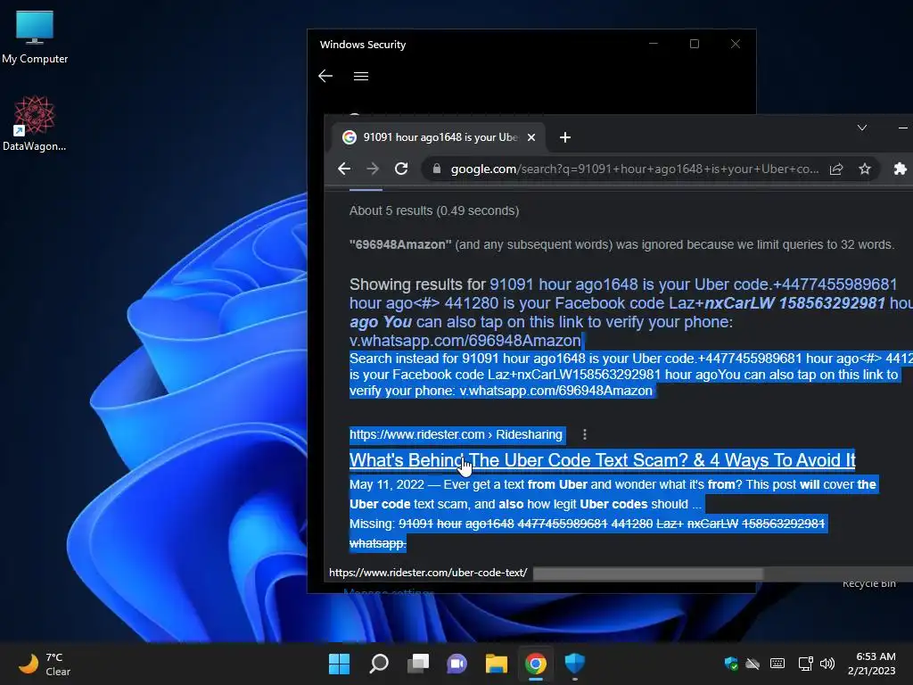Open the DataWagon desktop shortcut

pyautogui.click(x=35, y=123)
